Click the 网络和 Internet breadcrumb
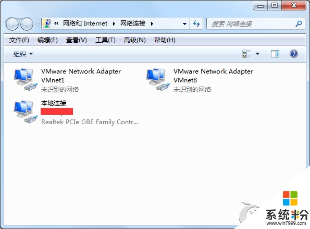Image resolution: width=310 pixels, height=229 pixels. [x=85, y=23]
